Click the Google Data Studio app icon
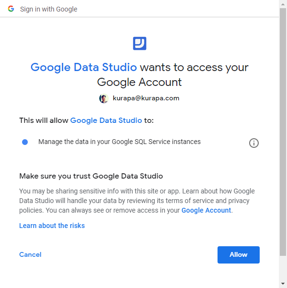Screen dimensions: 287x288 [x=139, y=43]
